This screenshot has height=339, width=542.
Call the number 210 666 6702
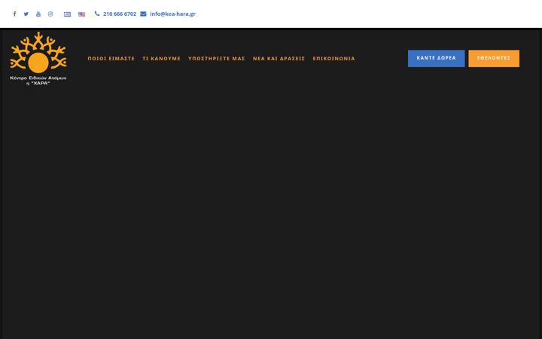coord(120,14)
